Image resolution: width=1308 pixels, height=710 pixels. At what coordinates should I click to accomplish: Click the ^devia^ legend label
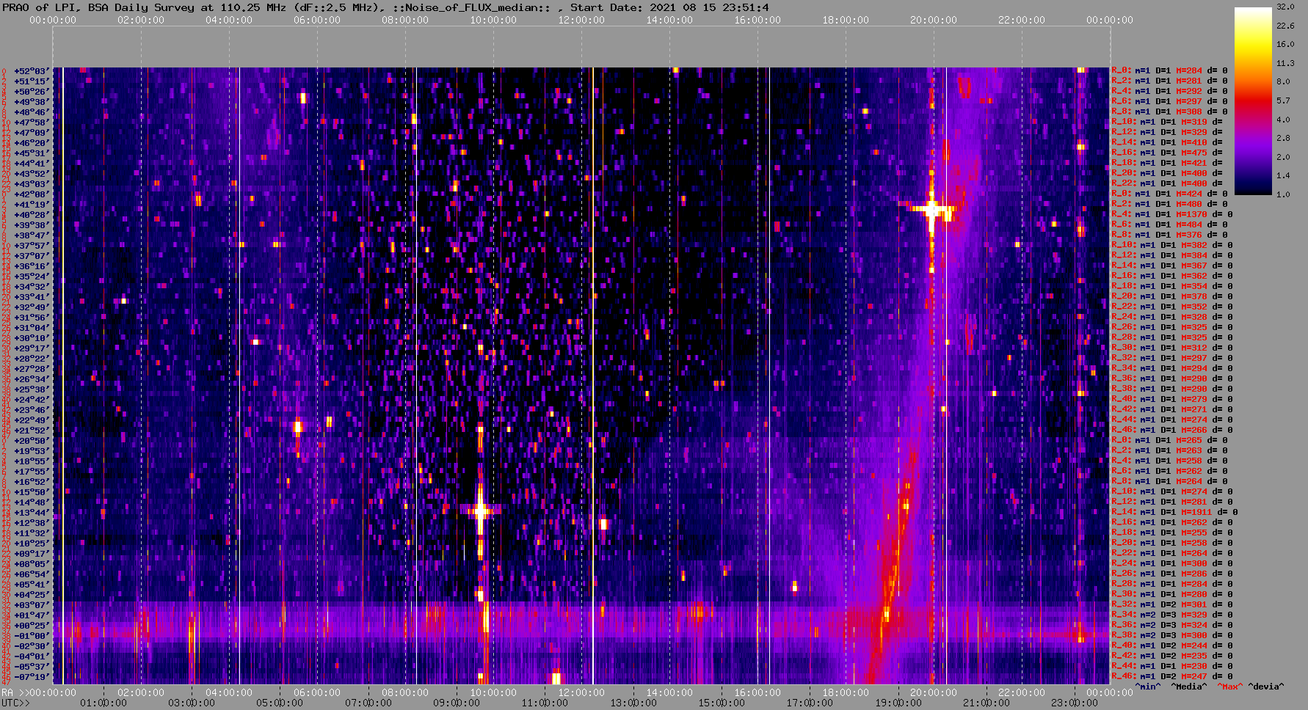pos(1266,687)
